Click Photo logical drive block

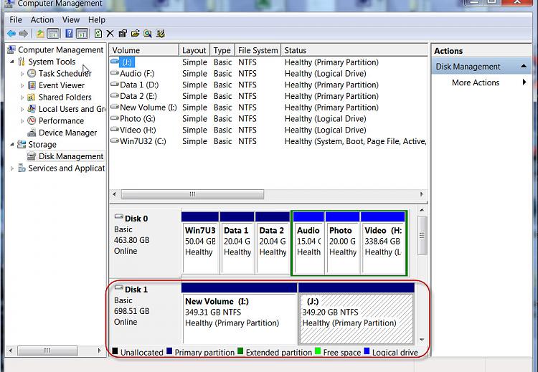coord(342,243)
